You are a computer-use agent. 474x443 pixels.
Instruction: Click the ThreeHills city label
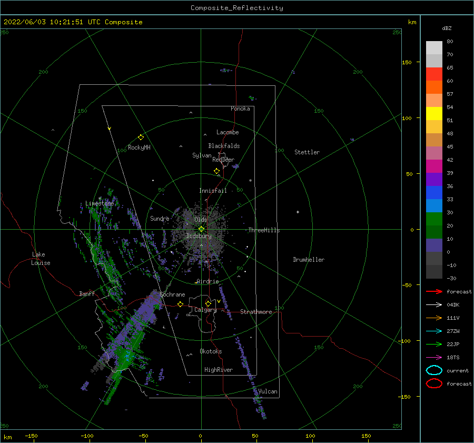coord(264,230)
